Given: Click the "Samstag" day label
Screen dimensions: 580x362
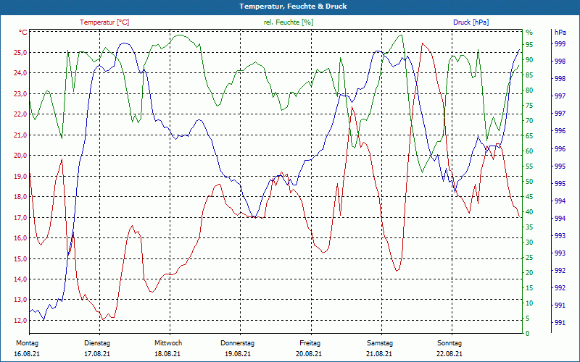Looking at the screenshot, I should click(x=379, y=342).
